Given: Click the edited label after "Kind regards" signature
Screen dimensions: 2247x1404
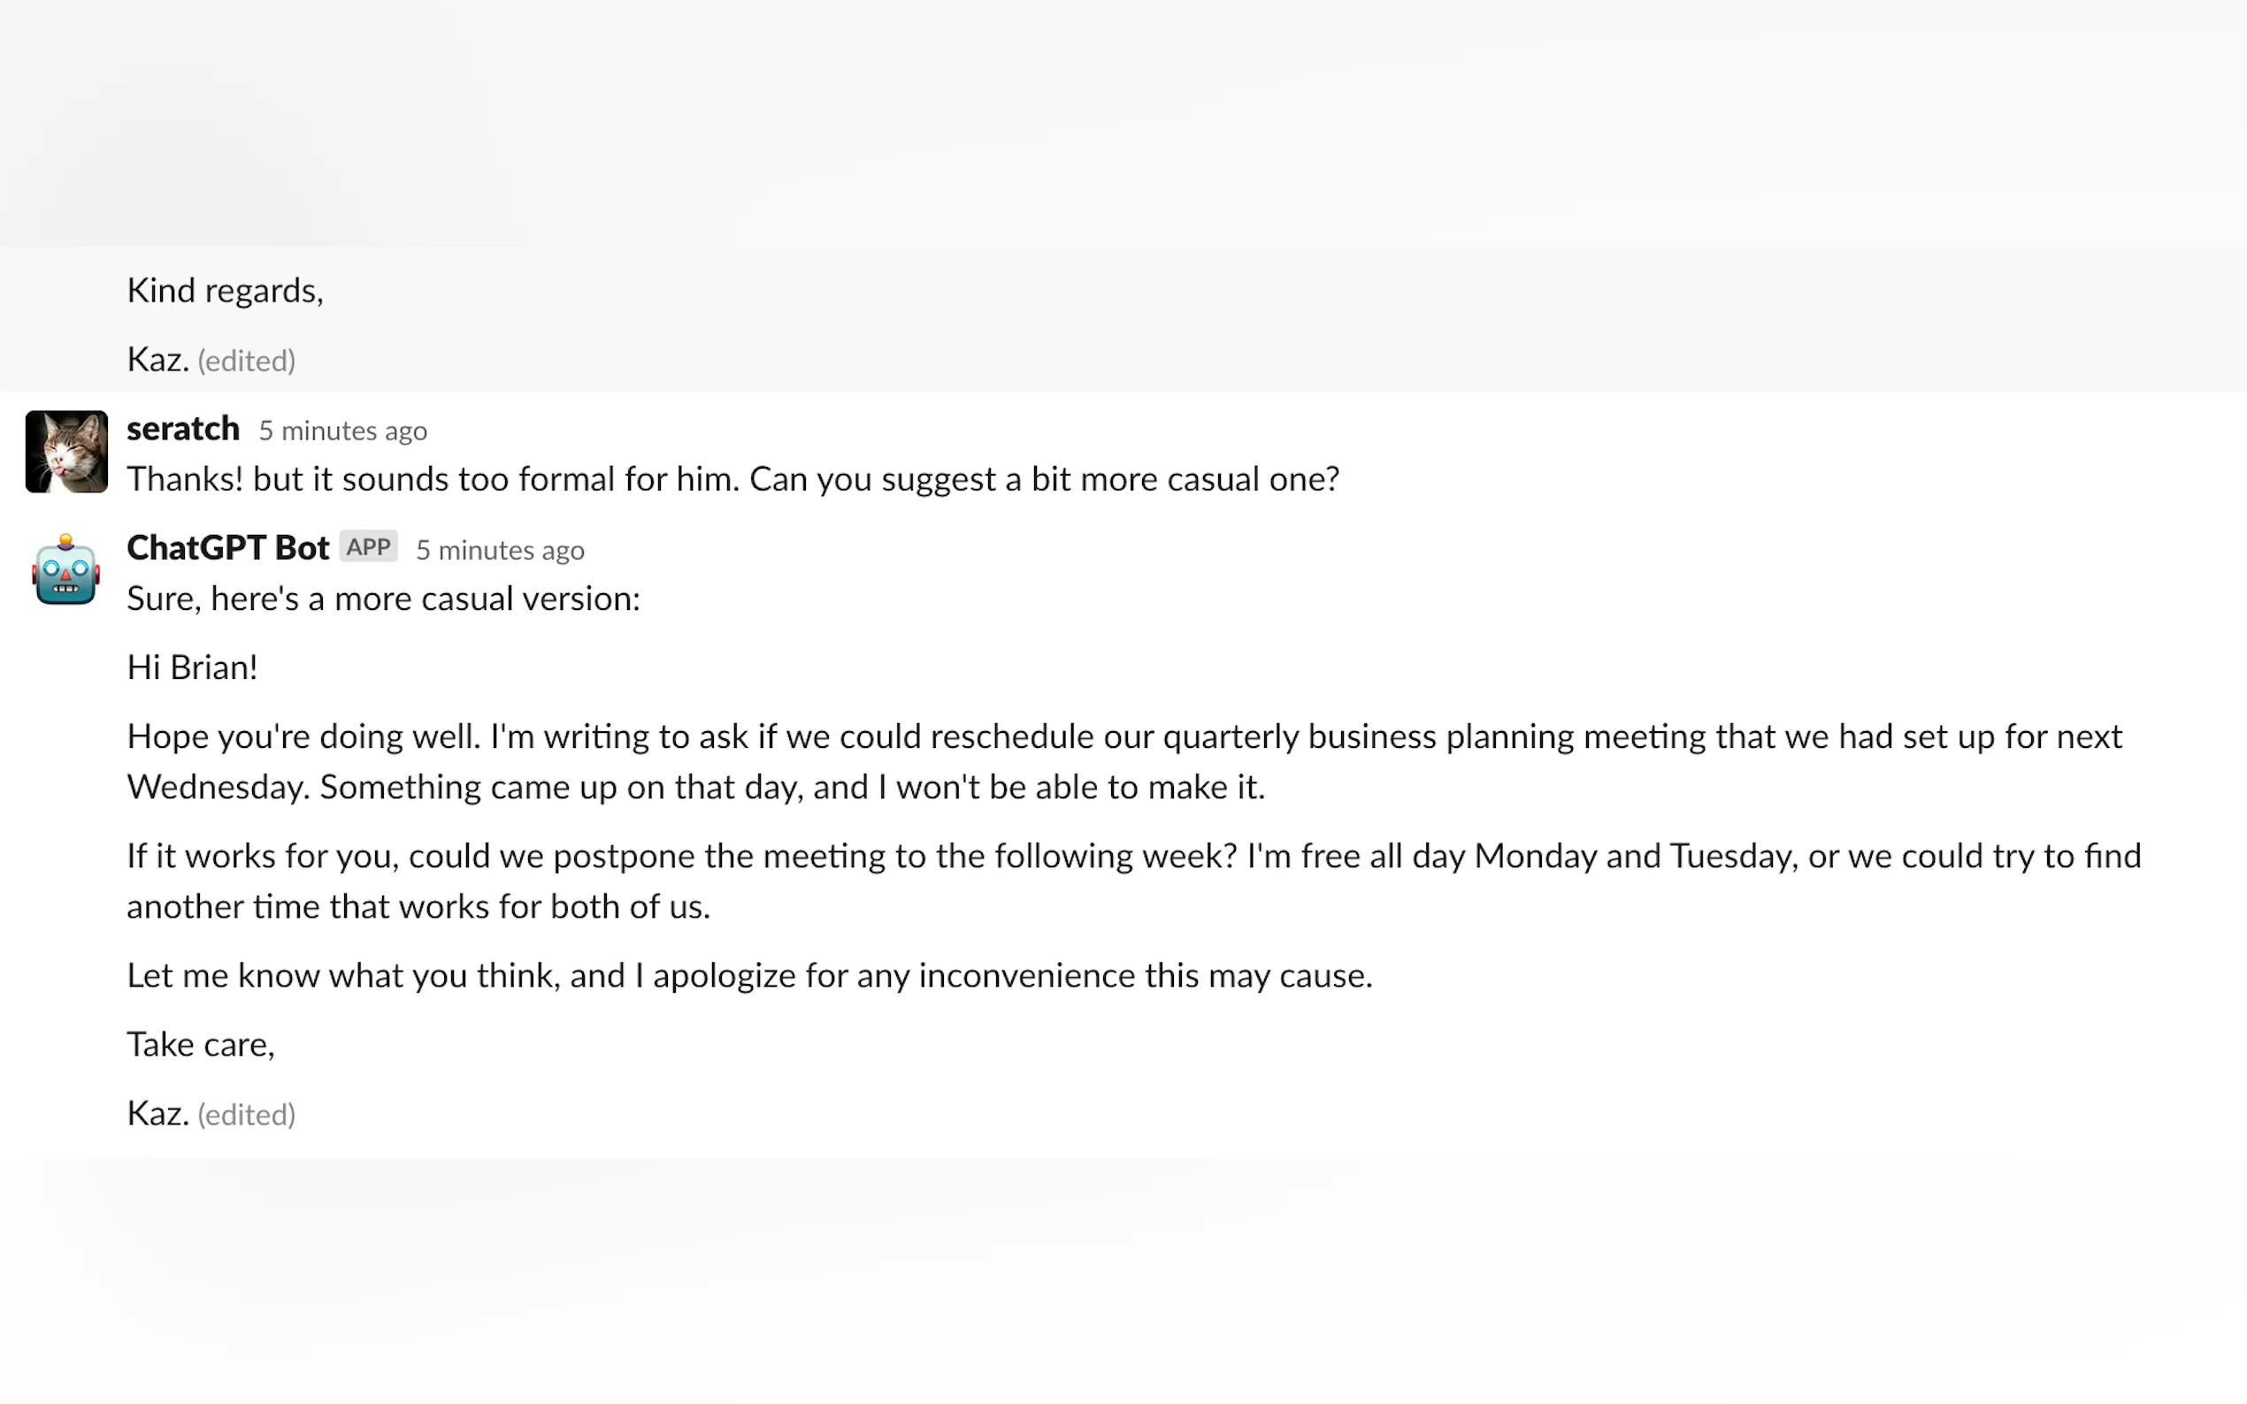Looking at the screenshot, I should [x=246, y=362].
